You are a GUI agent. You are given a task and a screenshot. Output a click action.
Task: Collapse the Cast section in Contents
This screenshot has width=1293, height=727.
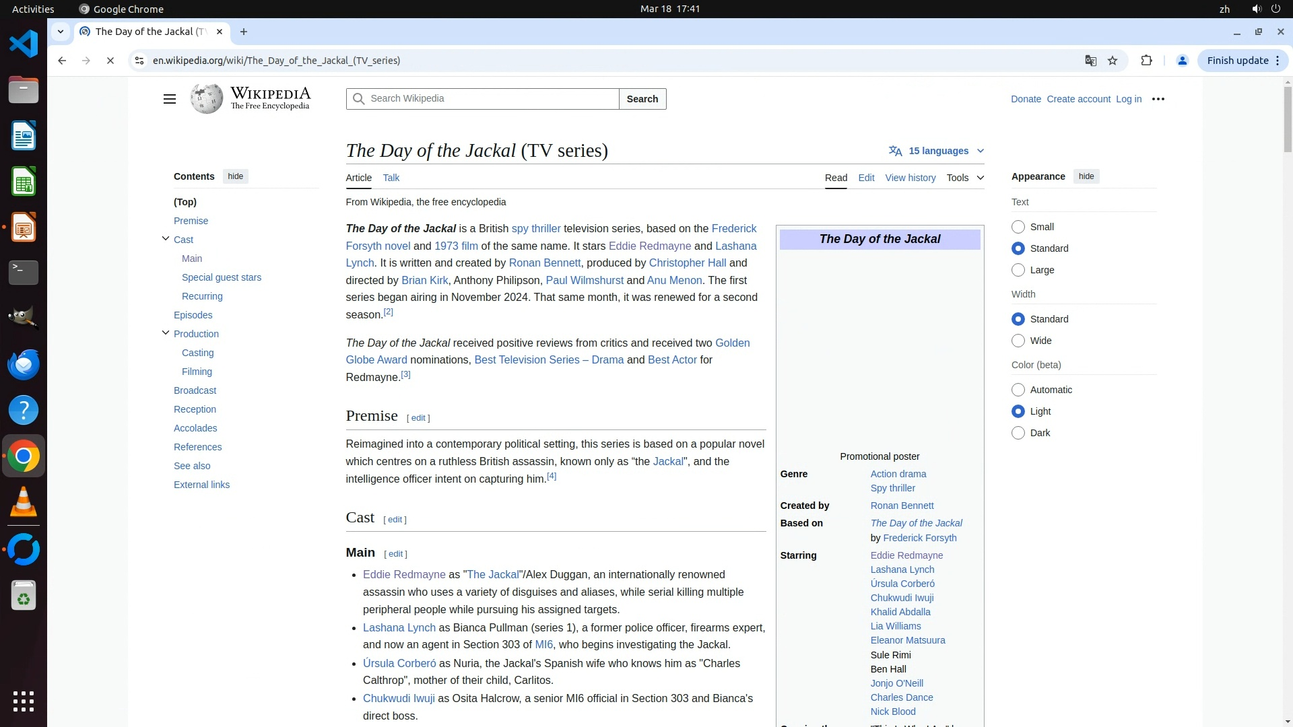pyautogui.click(x=166, y=239)
